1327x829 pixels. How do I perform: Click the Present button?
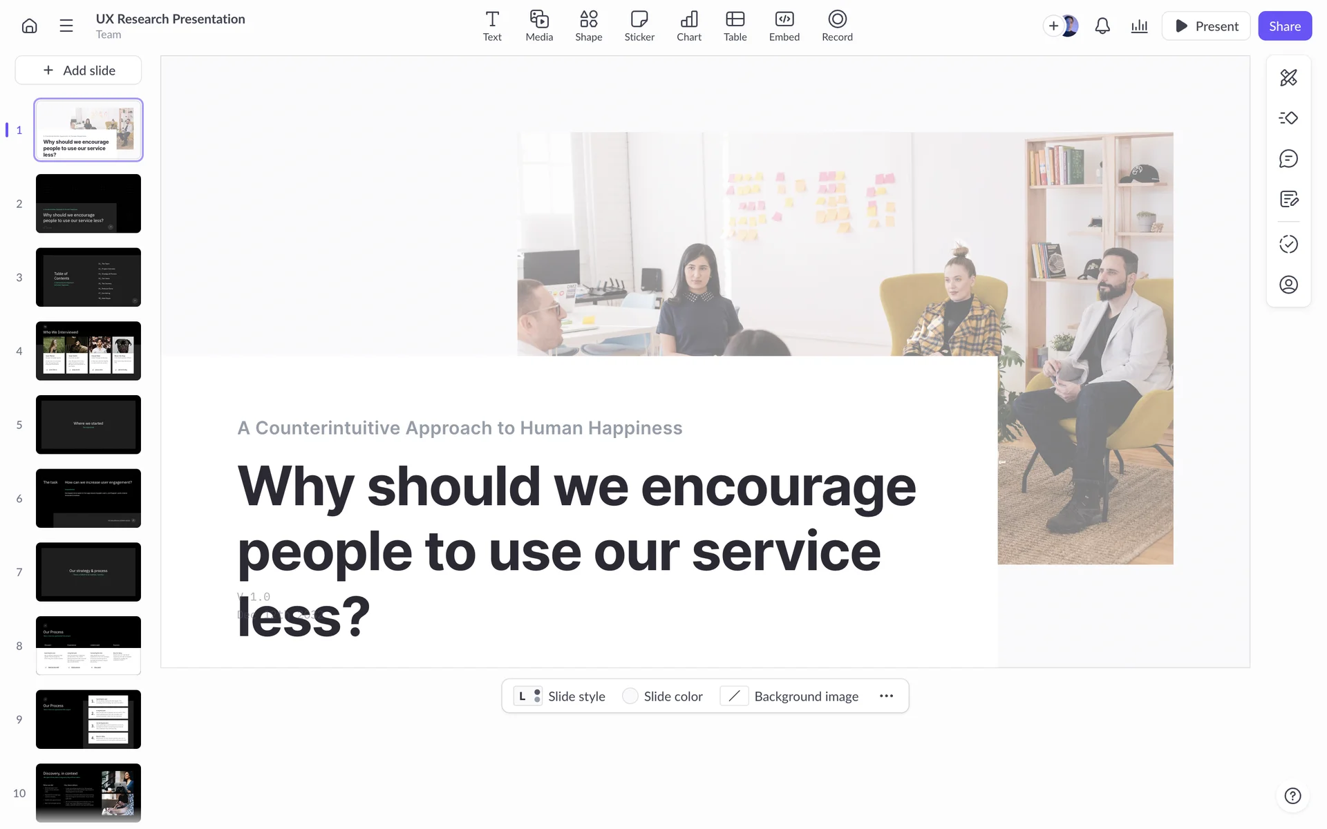click(1206, 26)
